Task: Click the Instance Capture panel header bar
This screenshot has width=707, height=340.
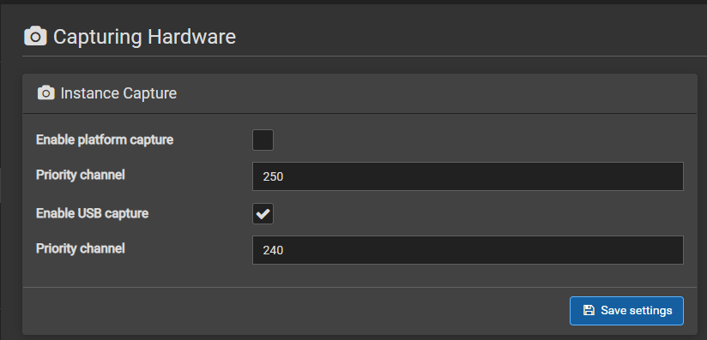Action: click(x=360, y=93)
